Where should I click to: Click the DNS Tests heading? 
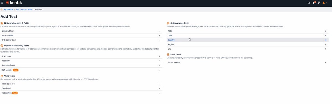click(176, 54)
